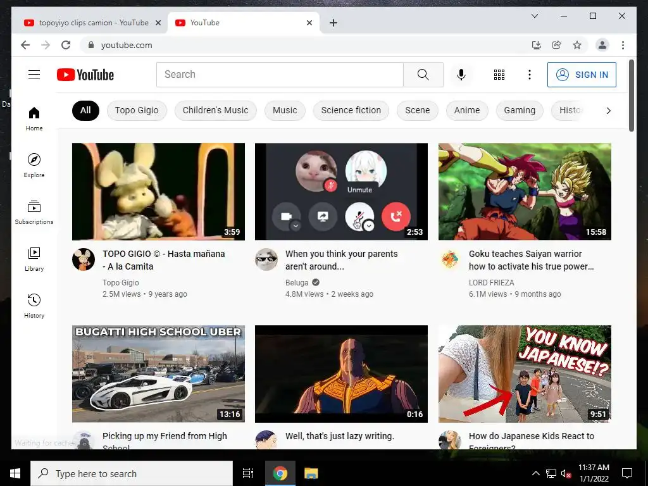Reload the page with the refresh icon

click(x=66, y=45)
